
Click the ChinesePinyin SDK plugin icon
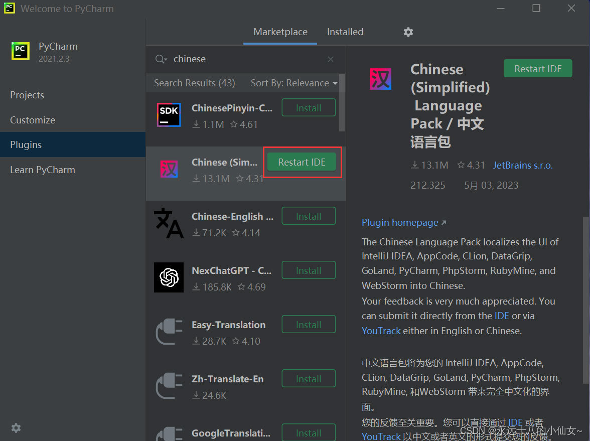[169, 114]
